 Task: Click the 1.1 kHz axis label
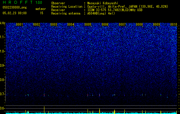click(2, 37)
